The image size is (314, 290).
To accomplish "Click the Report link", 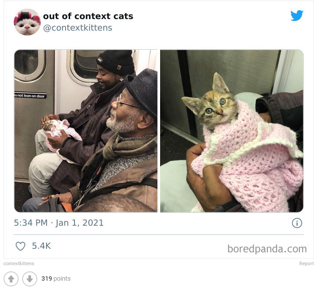I will (306, 263).
